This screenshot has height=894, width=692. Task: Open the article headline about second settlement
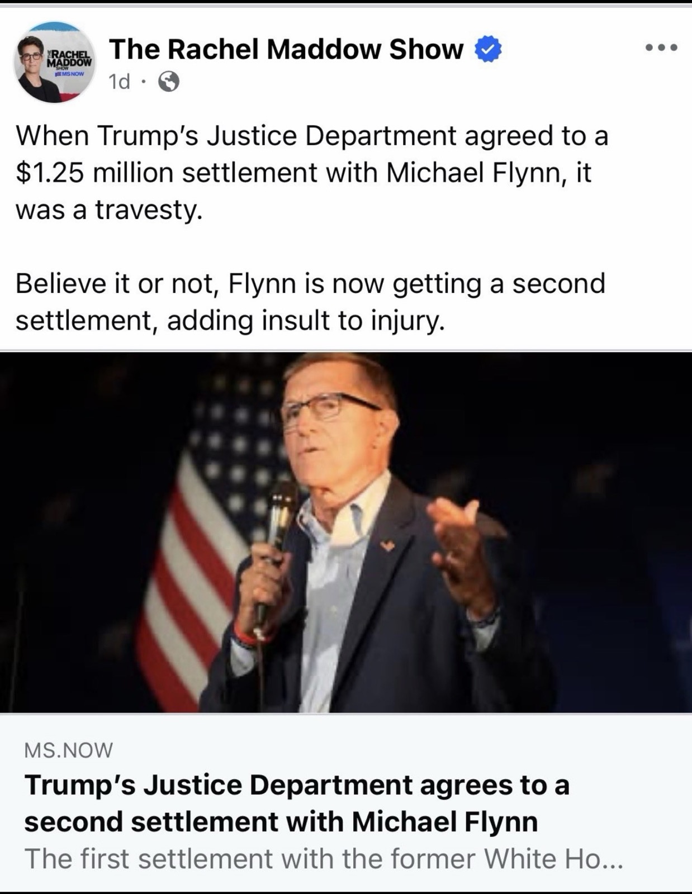click(296, 803)
